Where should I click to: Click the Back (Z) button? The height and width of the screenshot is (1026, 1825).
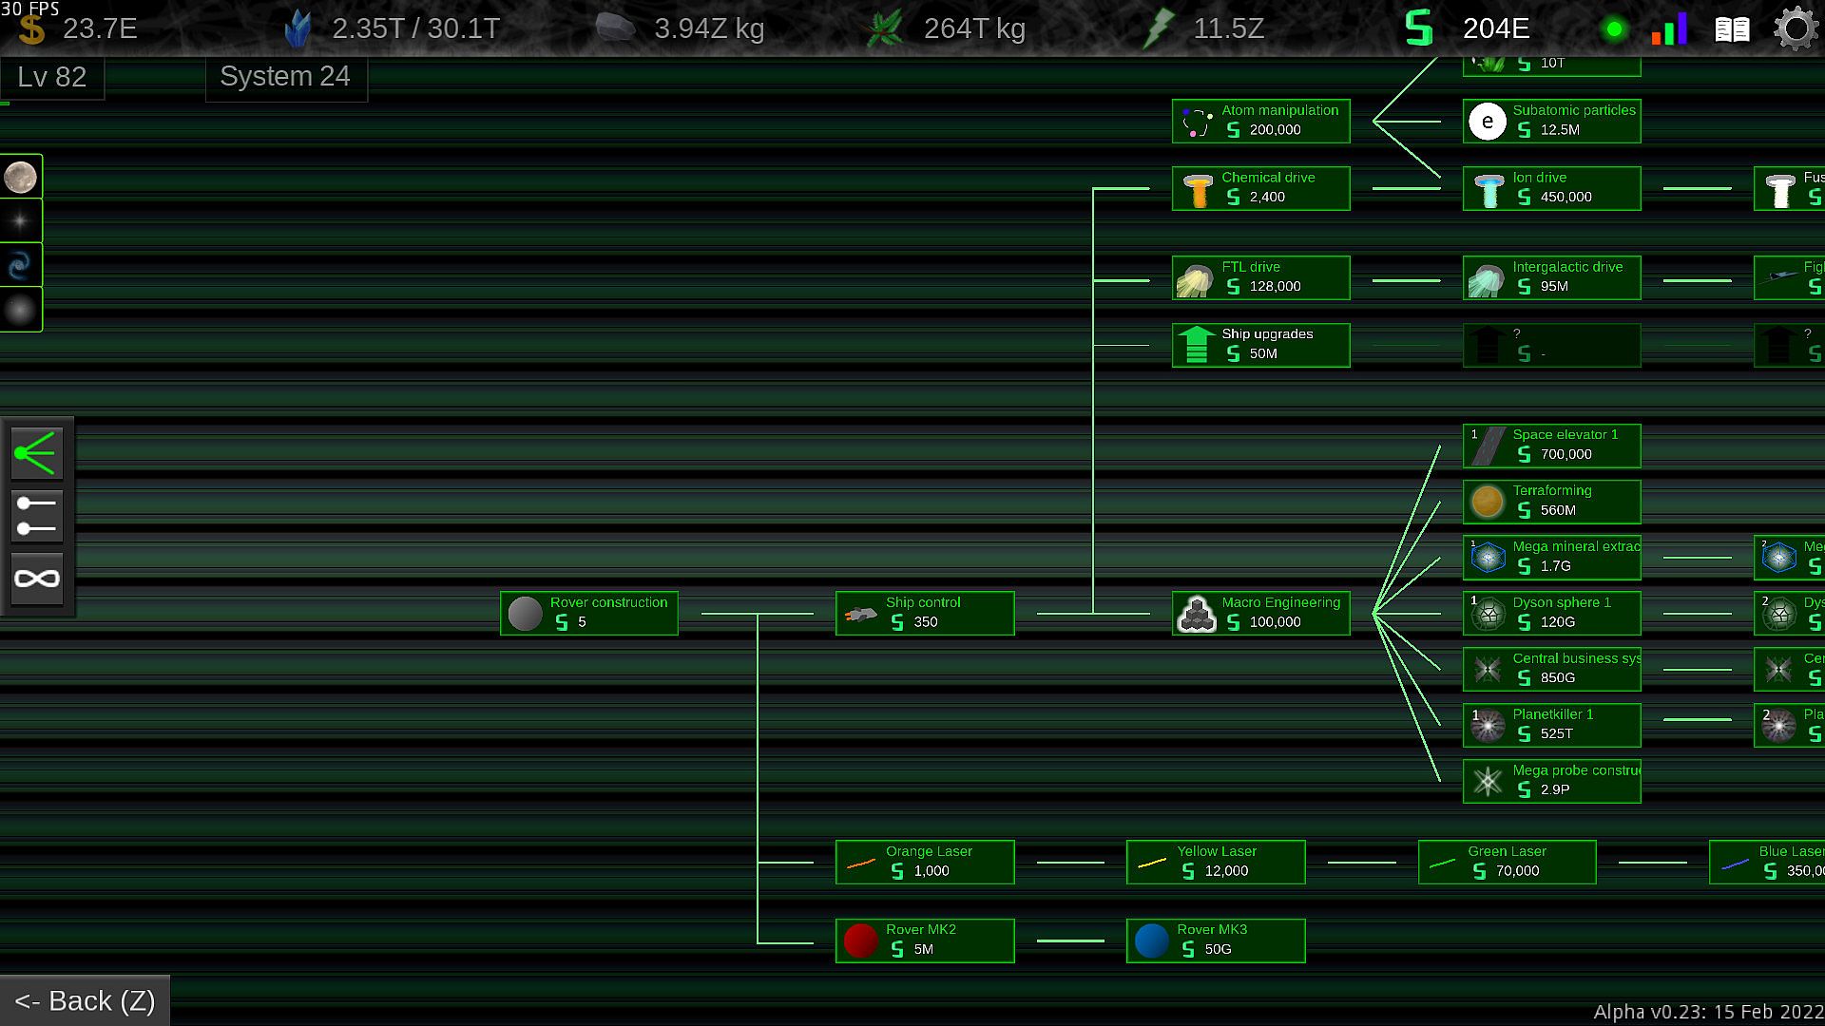tap(85, 1000)
